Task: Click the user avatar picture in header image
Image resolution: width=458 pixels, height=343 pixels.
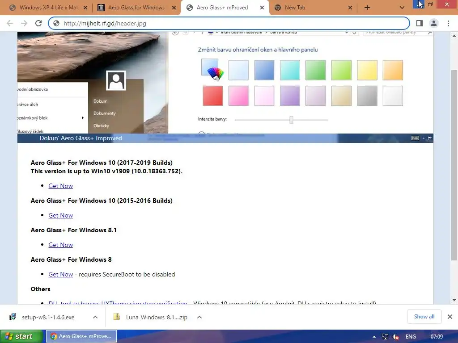Action: point(116,80)
